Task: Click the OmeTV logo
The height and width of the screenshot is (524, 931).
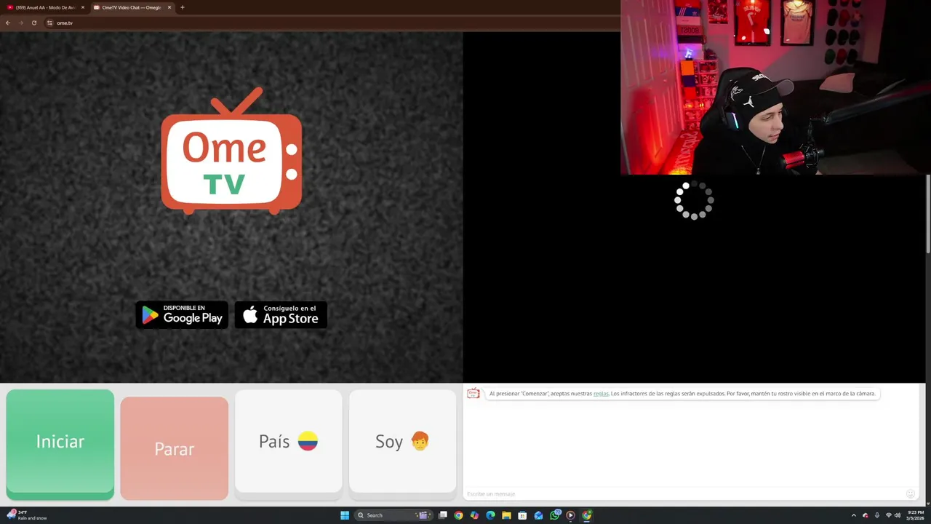Action: click(x=231, y=151)
